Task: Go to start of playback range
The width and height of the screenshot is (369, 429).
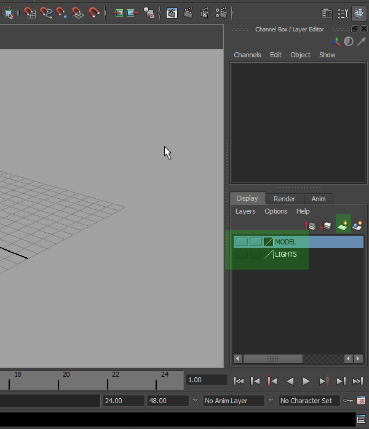Action: pyautogui.click(x=239, y=381)
